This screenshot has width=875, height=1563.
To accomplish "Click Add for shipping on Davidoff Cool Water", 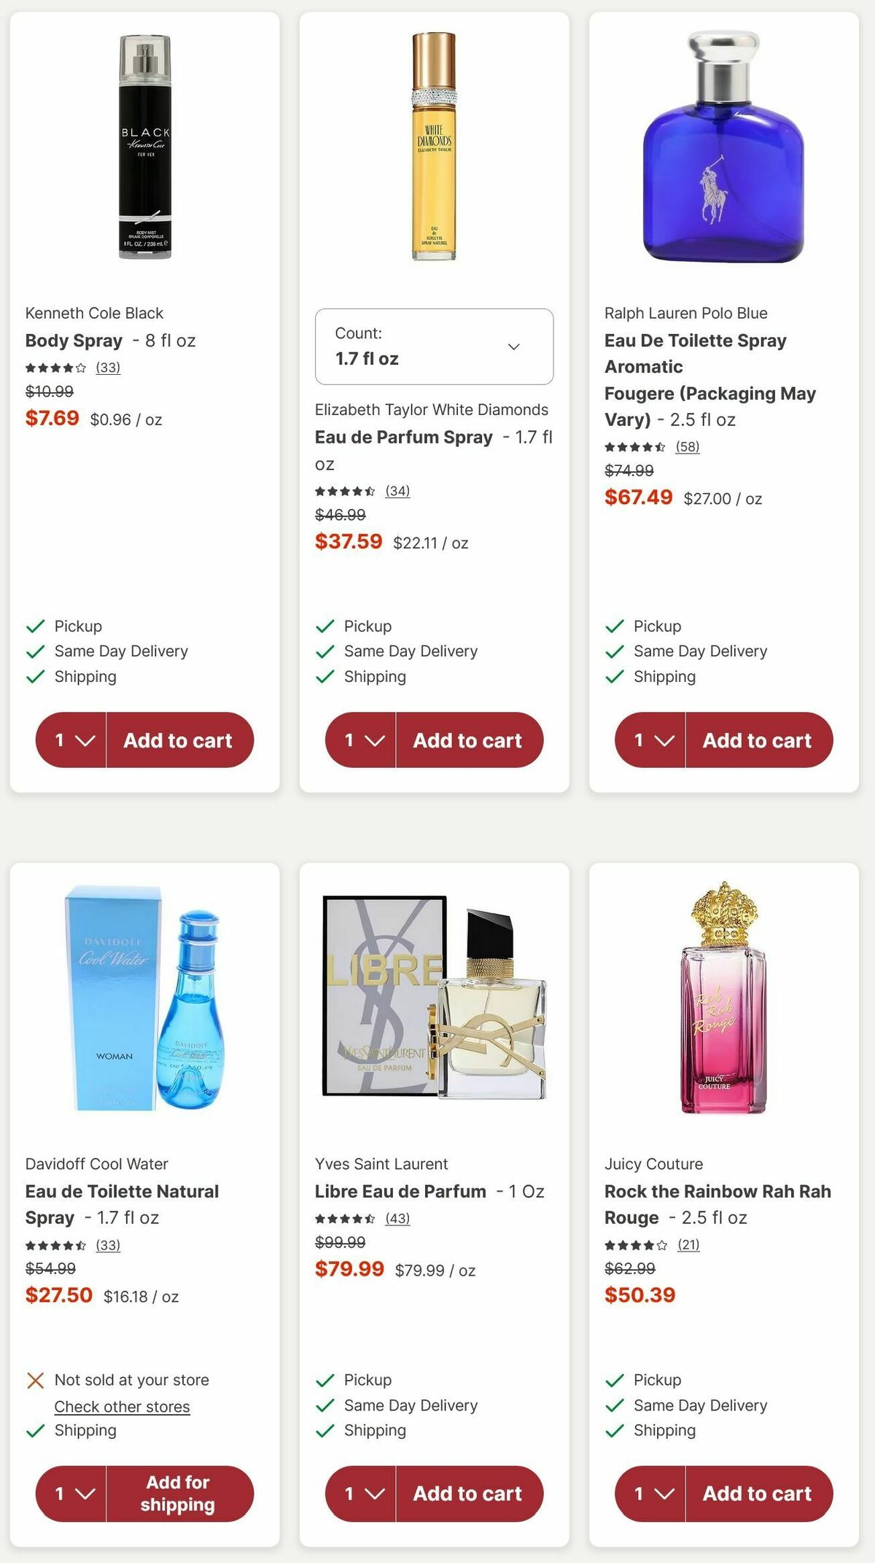I will [179, 1494].
